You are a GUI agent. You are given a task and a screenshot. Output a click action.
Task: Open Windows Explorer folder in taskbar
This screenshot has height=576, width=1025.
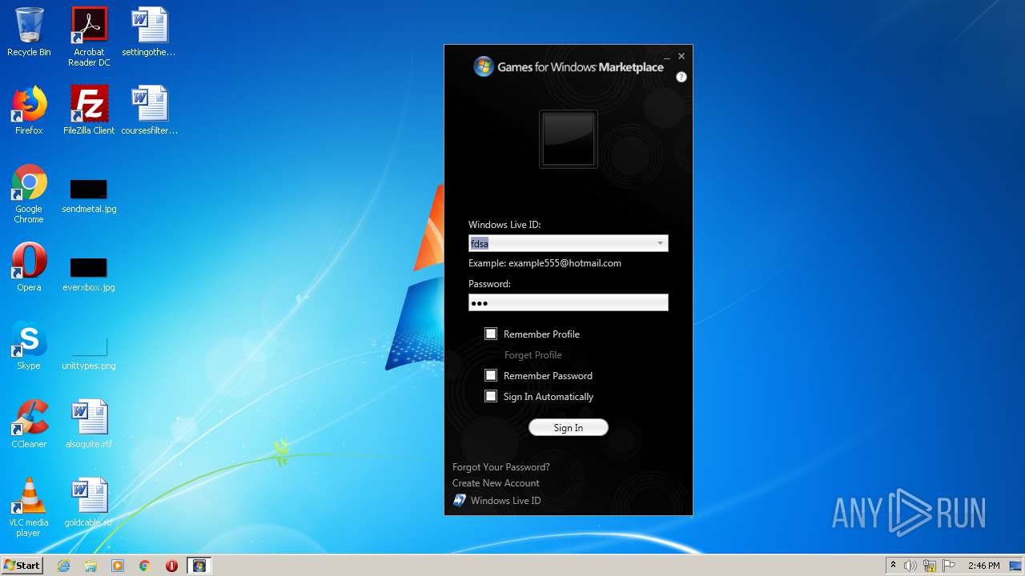click(90, 566)
